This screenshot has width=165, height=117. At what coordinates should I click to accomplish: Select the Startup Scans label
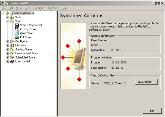pyautogui.click(x=24, y=49)
